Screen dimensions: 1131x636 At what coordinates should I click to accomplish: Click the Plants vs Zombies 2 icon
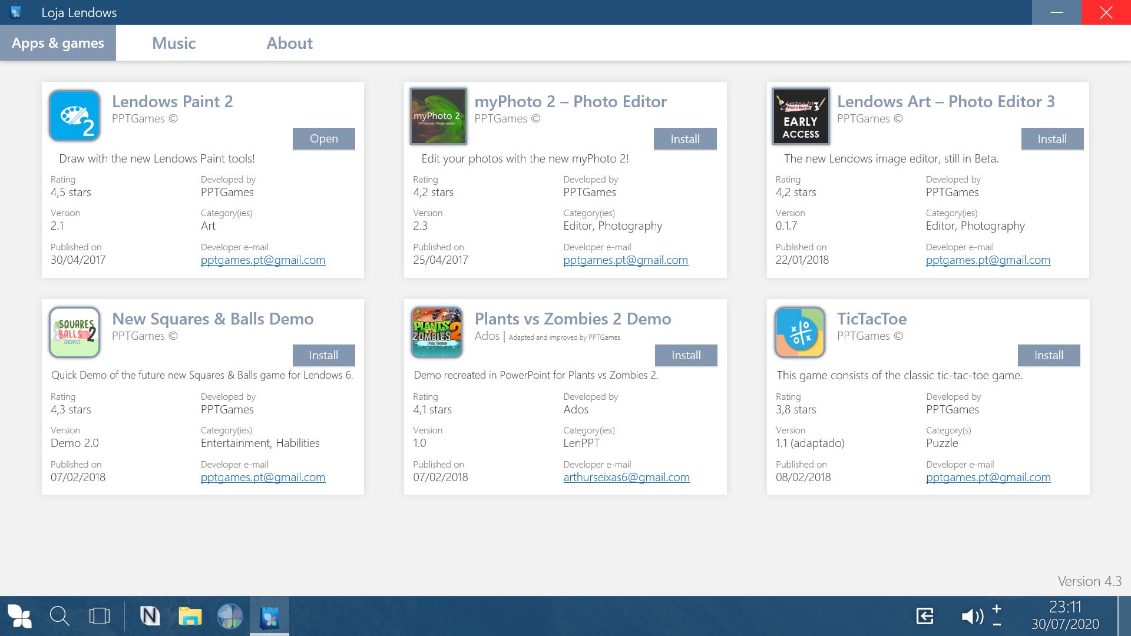(x=436, y=333)
